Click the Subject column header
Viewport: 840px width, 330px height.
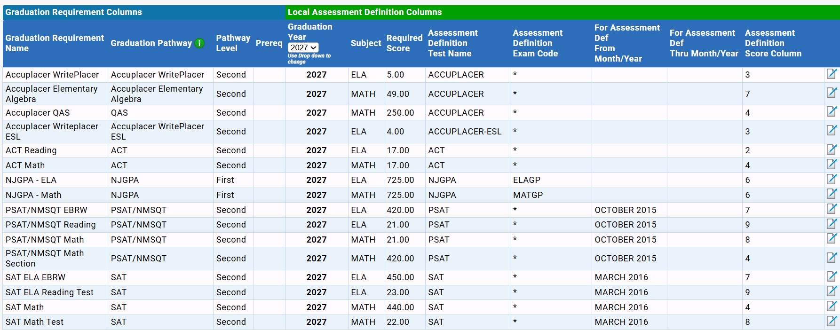[366, 43]
